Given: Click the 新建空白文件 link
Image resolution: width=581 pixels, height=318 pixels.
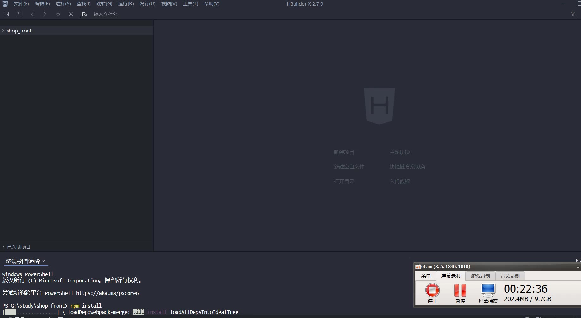Looking at the screenshot, I should pyautogui.click(x=349, y=167).
